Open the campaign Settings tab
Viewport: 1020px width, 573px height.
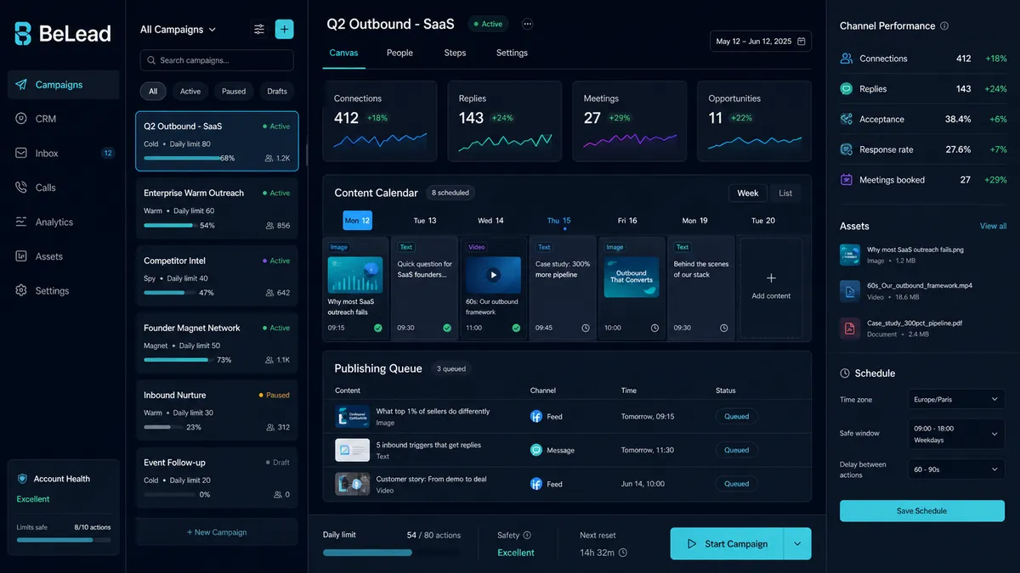pyautogui.click(x=512, y=53)
